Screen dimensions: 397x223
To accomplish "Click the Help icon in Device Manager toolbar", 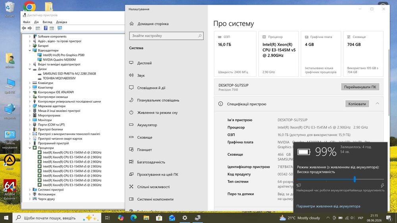I will pos(46,28).
